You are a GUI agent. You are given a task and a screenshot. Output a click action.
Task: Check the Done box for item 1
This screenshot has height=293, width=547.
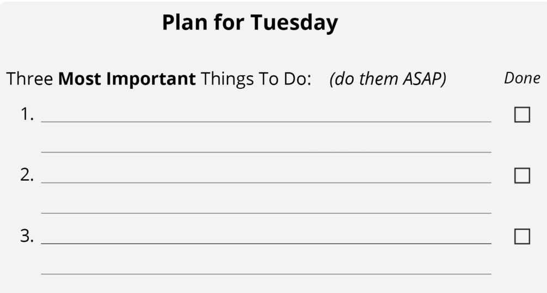[x=522, y=115]
